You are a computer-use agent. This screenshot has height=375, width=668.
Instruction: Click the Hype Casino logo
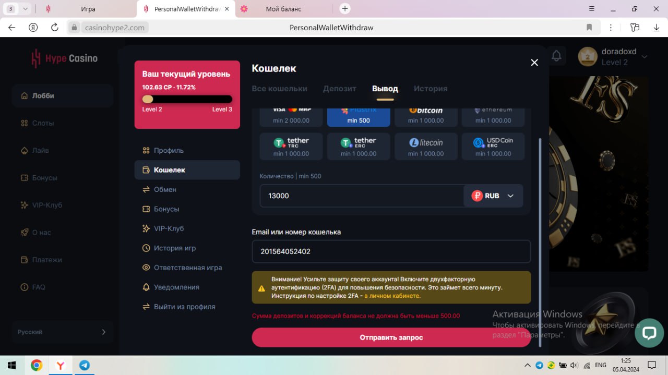click(x=64, y=58)
